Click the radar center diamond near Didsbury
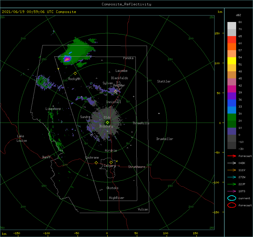 [107, 123]
